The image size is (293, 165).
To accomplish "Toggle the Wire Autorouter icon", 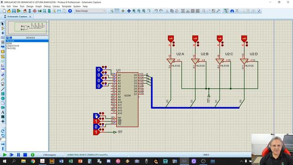I will click(x=226, y=11).
